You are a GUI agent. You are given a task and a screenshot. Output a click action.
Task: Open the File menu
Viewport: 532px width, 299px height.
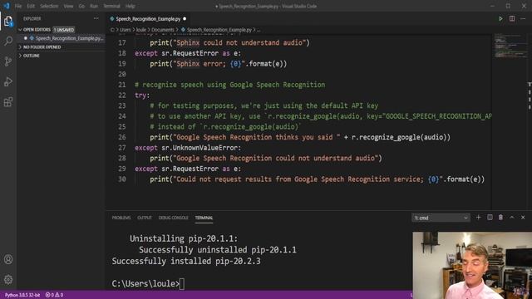point(18,6)
